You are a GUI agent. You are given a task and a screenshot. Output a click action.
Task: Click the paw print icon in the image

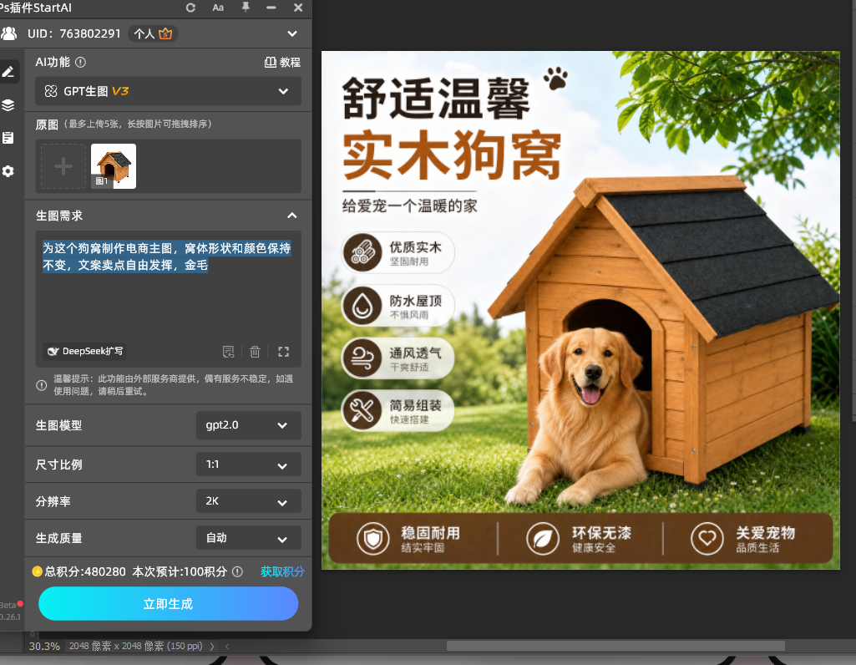coord(555,78)
